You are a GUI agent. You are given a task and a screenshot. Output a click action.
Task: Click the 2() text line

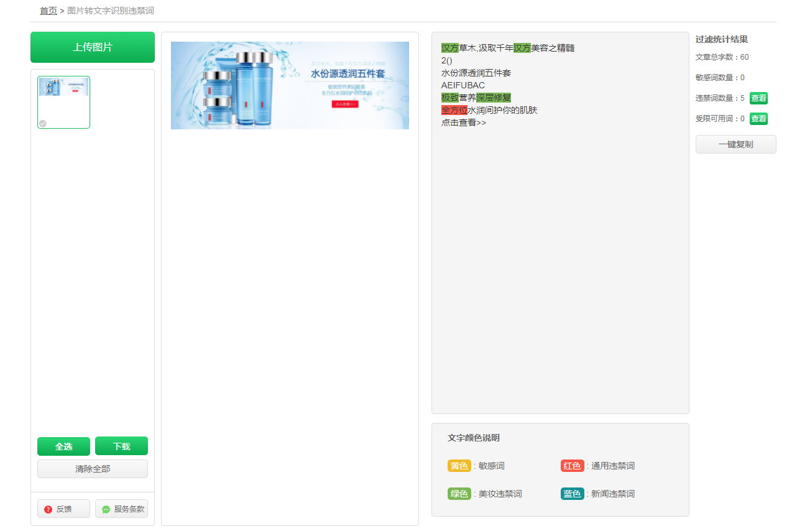pos(447,60)
